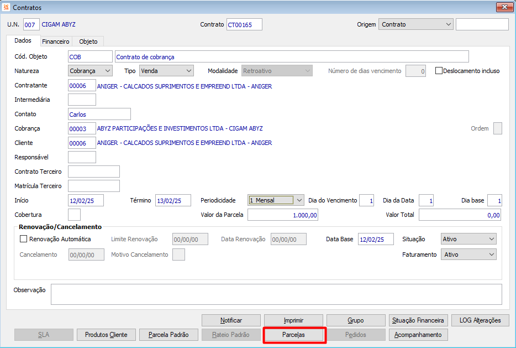This screenshot has width=516, height=348.
Task: Open the Situação dropdown
Action: (468, 239)
